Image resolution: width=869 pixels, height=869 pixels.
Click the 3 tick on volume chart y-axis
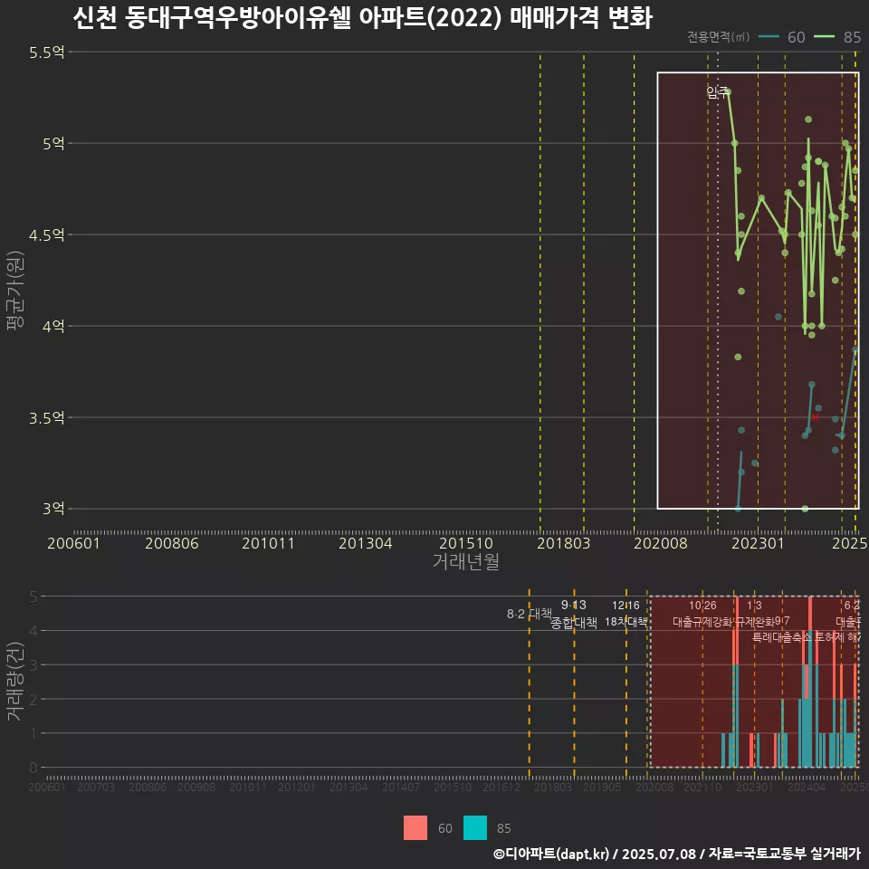pyautogui.click(x=33, y=665)
